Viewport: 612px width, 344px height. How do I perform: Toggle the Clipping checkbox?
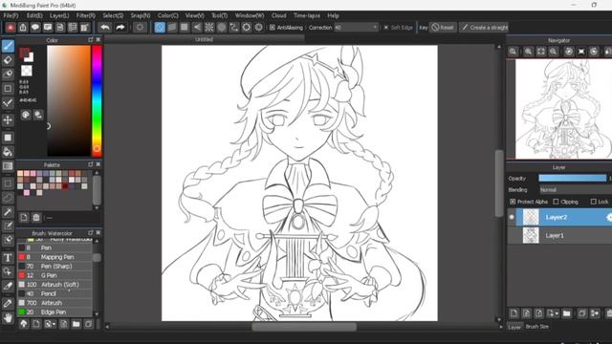click(556, 202)
